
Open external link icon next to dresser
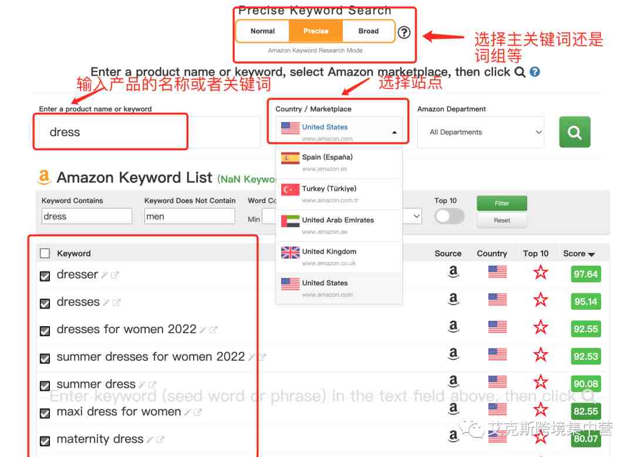tap(115, 275)
